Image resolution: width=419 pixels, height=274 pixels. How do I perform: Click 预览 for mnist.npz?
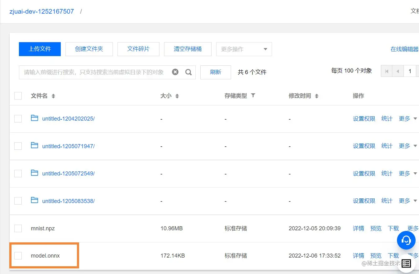(376, 228)
